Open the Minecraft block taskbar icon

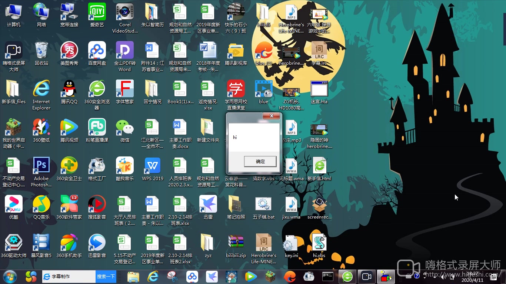(x=271, y=276)
